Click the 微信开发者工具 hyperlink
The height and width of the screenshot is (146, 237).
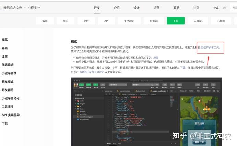tap(210, 47)
